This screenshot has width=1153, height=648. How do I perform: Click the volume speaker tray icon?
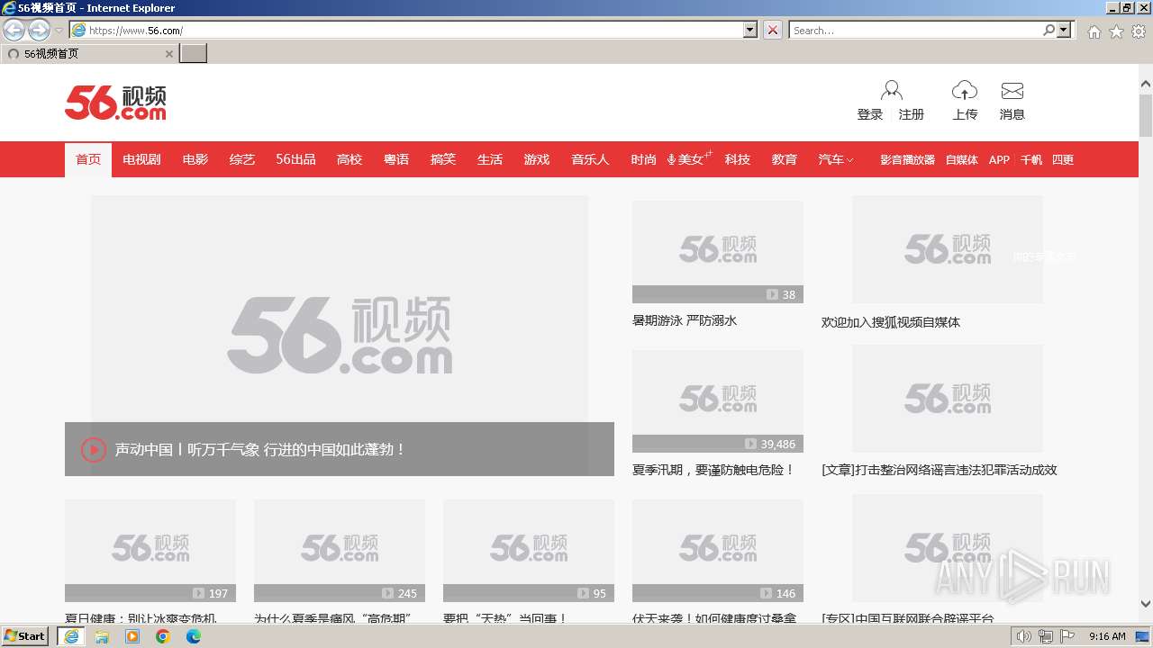click(1024, 636)
